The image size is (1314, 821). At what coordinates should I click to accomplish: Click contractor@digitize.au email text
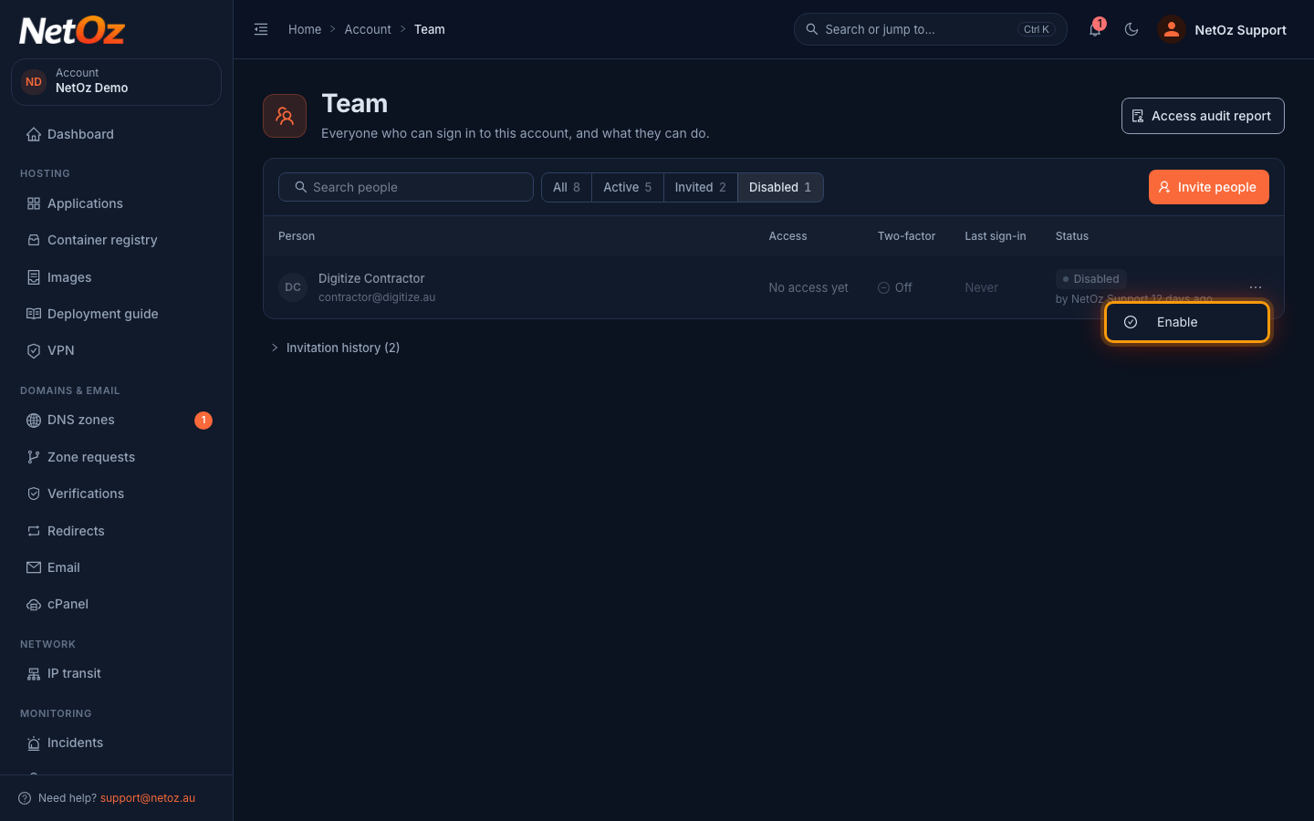click(x=377, y=297)
